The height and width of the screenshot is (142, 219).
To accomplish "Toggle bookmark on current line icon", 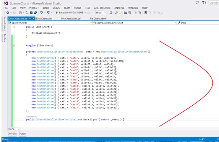I will tap(146, 13).
